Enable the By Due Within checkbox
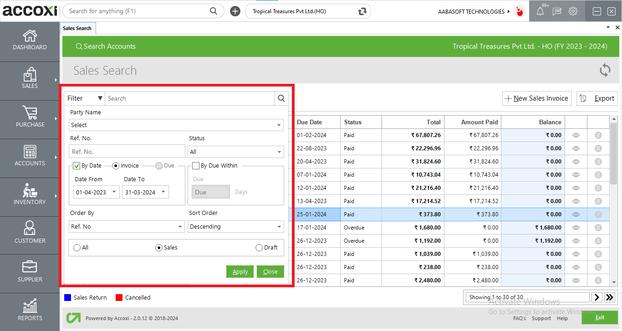Image resolution: width=622 pixels, height=331 pixels. [x=196, y=166]
